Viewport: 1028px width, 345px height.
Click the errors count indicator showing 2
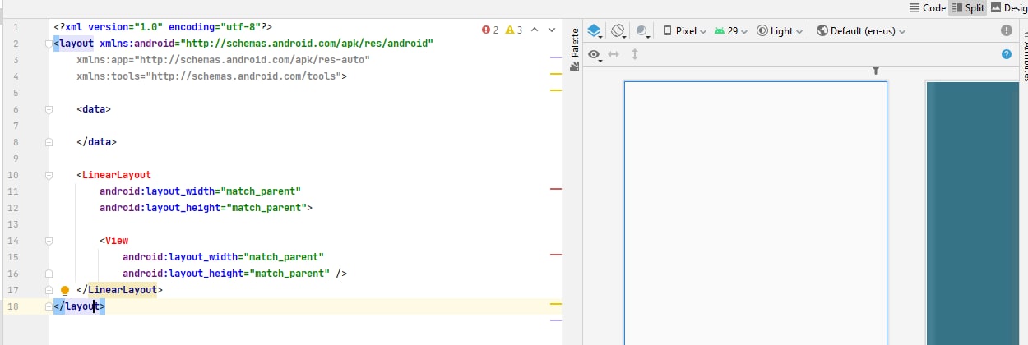point(491,30)
